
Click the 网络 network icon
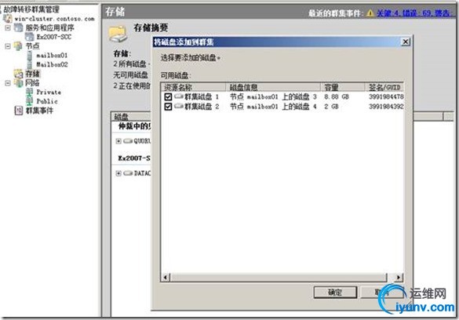coord(18,83)
